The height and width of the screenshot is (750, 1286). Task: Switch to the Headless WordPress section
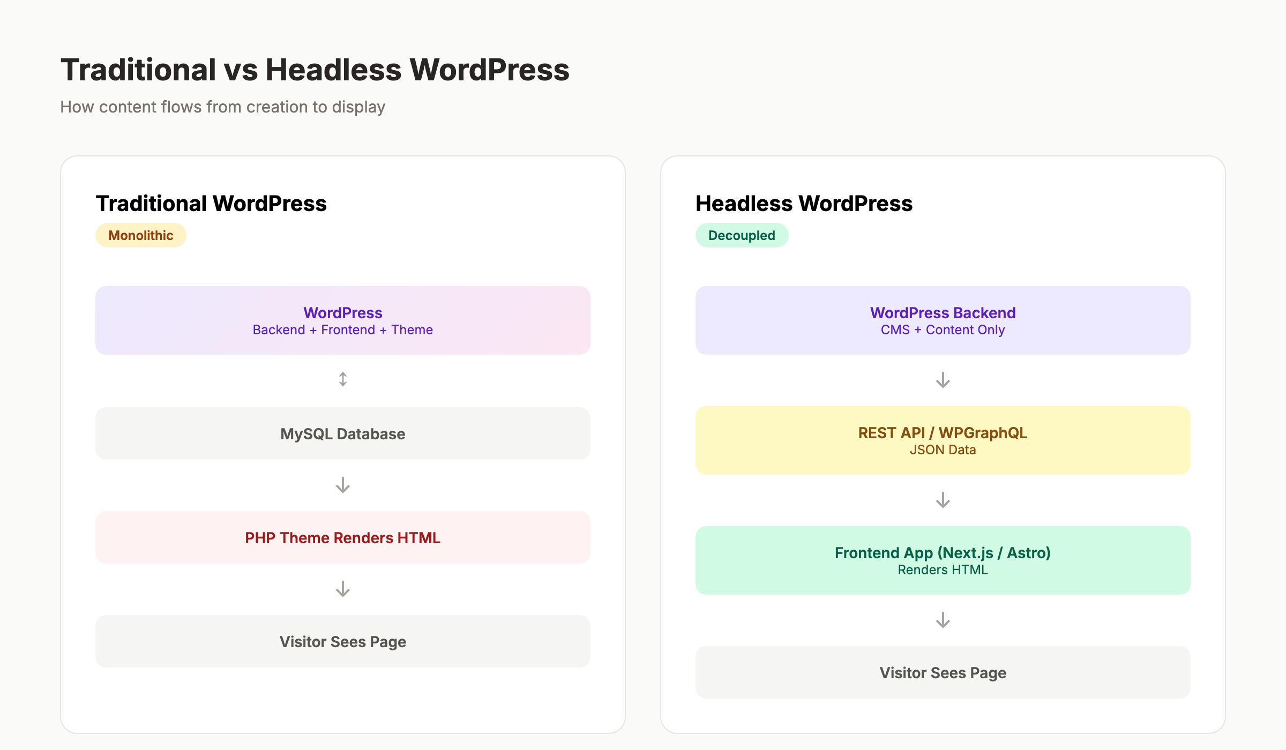[804, 204]
